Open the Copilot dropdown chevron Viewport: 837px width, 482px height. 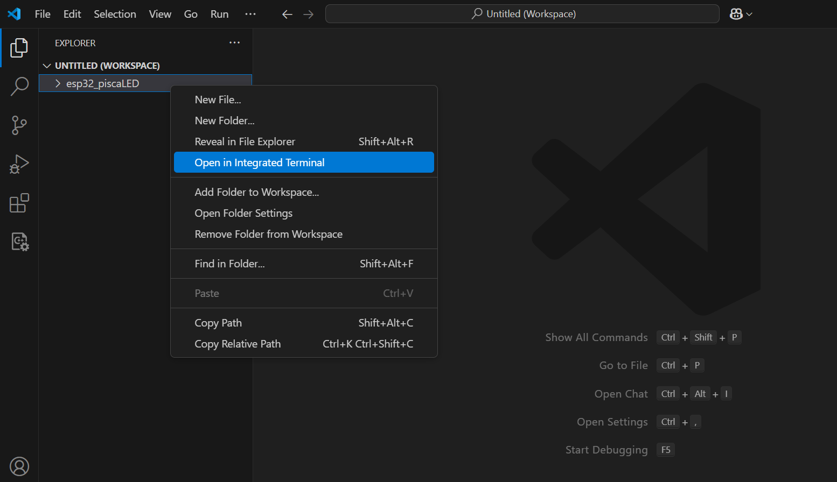pyautogui.click(x=749, y=15)
